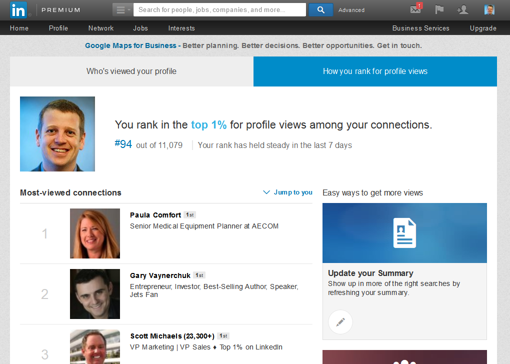510x364 pixels.
Task: Click the blue search magnifier button
Action: pos(320,9)
